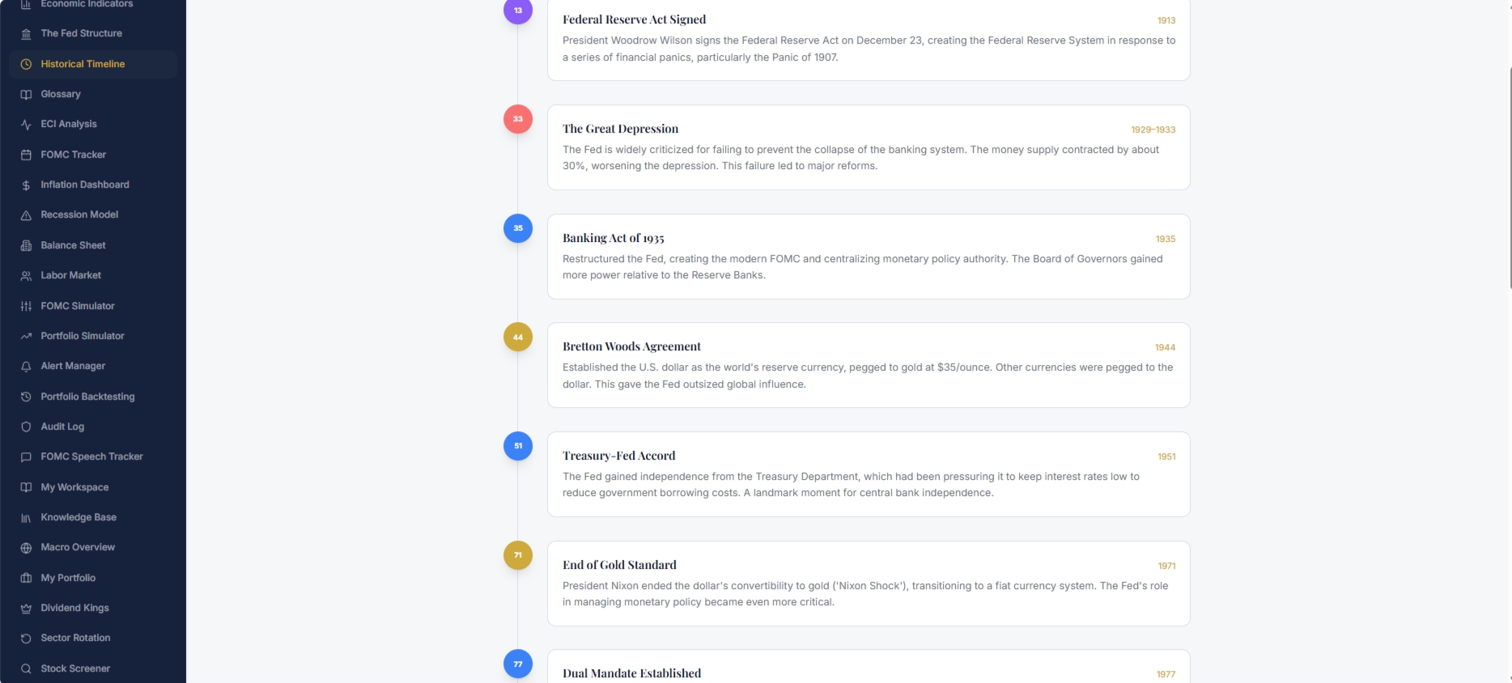
Task: Click the Inflation Dashboard dollar icon
Action: (x=26, y=185)
